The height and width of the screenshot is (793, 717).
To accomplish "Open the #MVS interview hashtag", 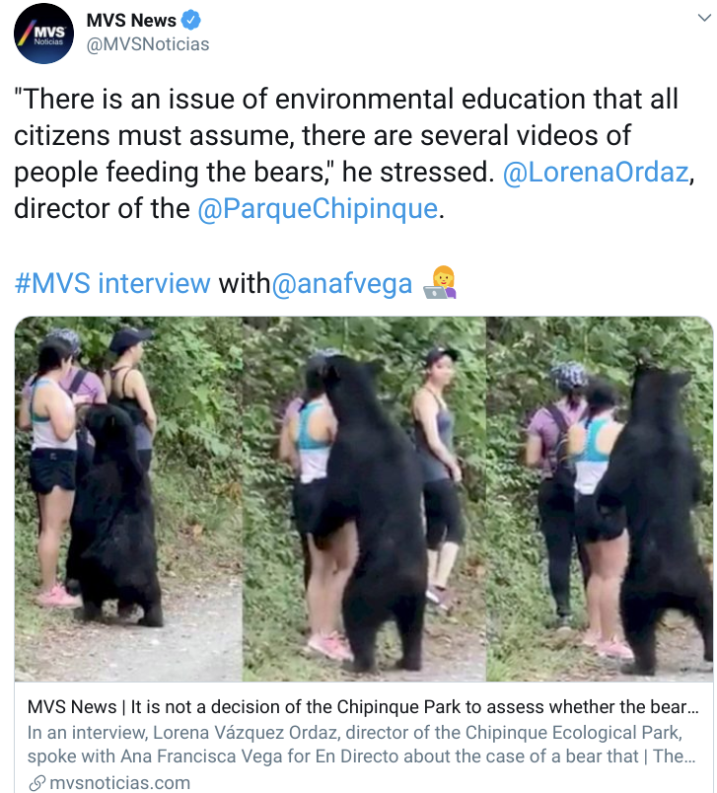I will point(112,283).
